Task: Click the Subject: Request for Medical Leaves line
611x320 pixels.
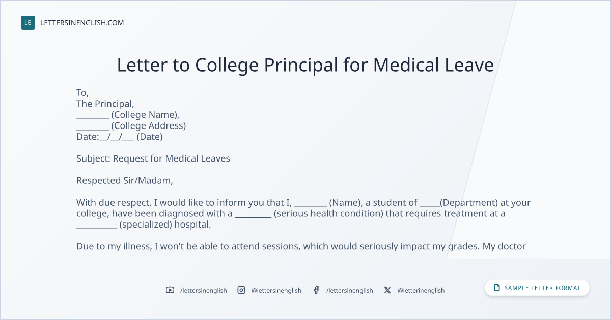Action: 153,158
